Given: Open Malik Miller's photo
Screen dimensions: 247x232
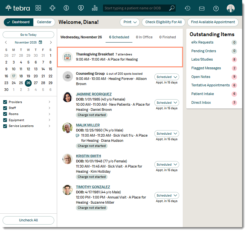Looking at the screenshot, I should pyautogui.click(x=67, y=128).
